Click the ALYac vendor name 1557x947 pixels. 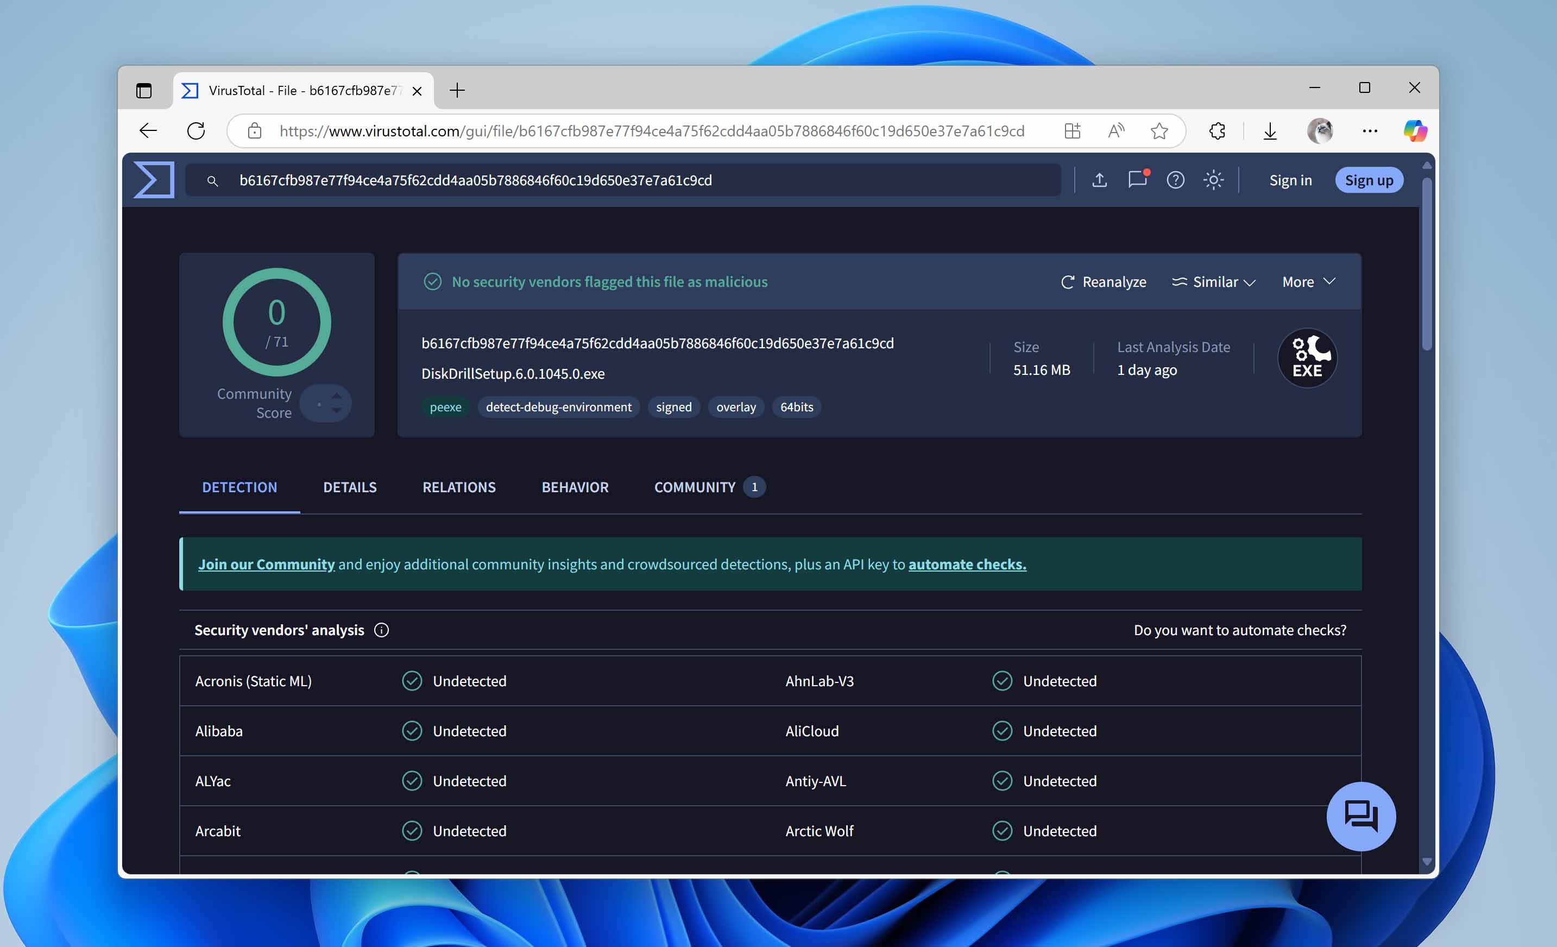tap(213, 781)
